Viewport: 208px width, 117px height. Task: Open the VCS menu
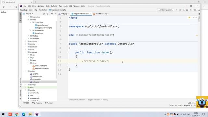point(71,6)
